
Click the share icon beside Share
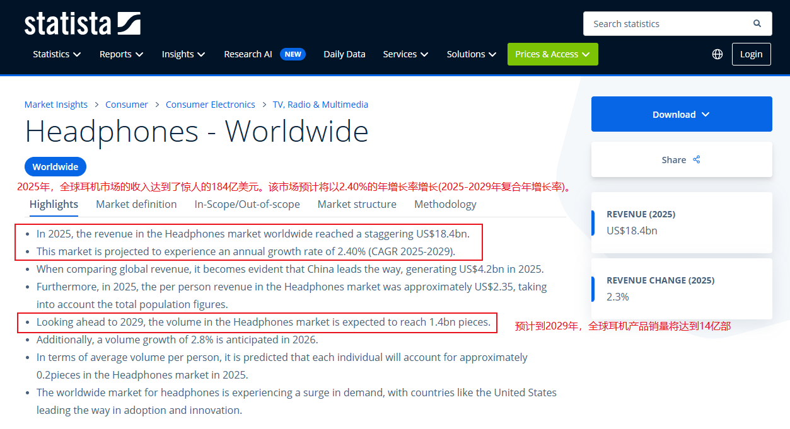pos(697,160)
